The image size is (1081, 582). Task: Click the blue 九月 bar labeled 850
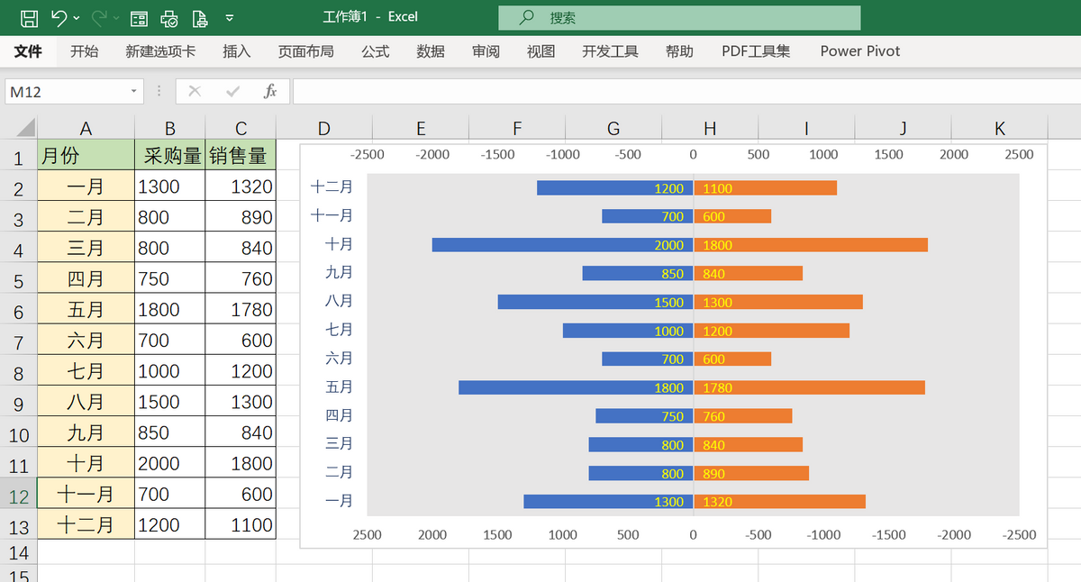638,274
